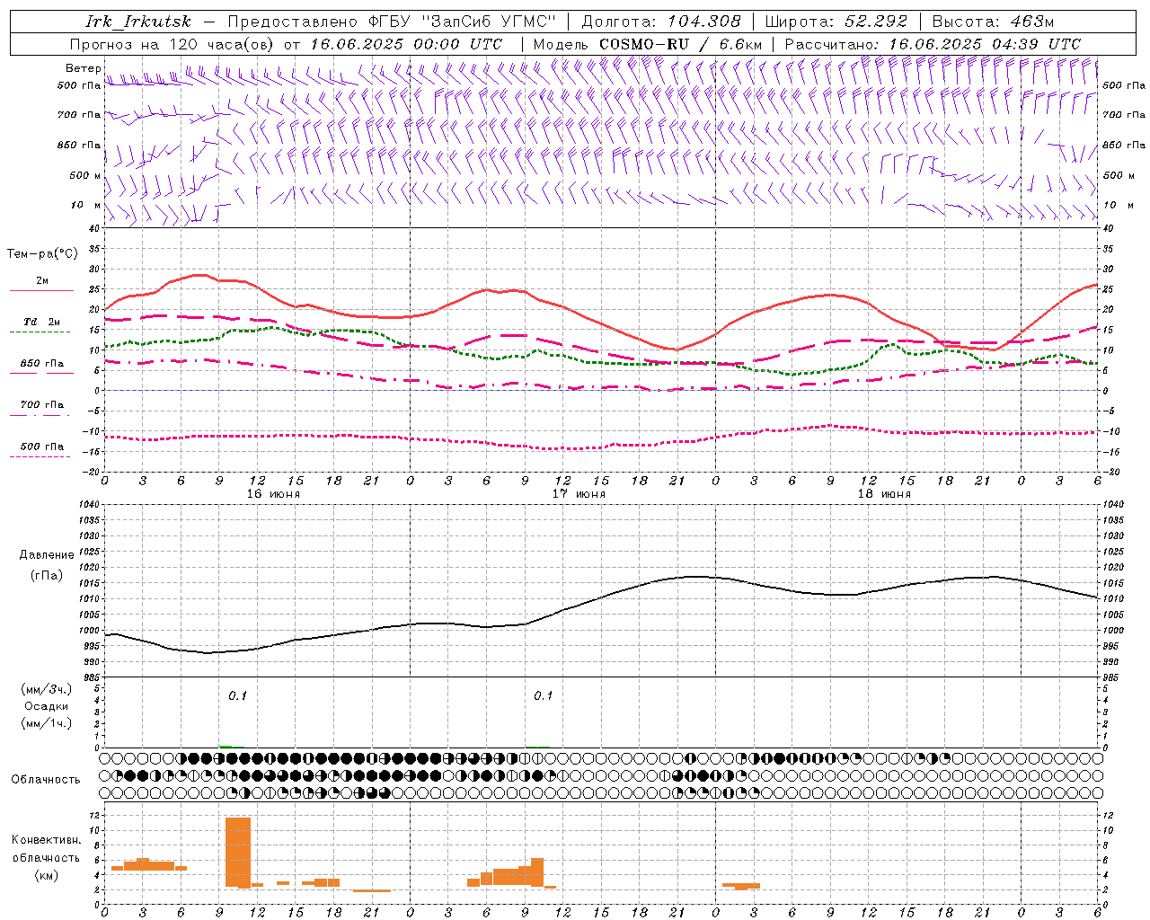This screenshot has width=1150, height=920.
Task: Click the "16 июня" date label
Action: click(x=272, y=494)
